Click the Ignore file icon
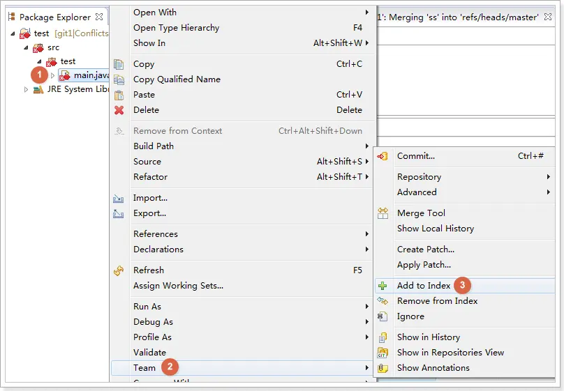This screenshot has height=391, width=564. [383, 316]
